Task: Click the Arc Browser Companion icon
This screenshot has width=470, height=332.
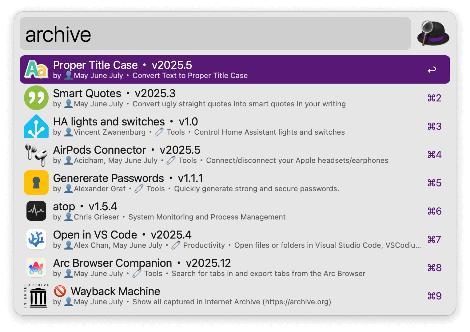Action: (x=36, y=267)
